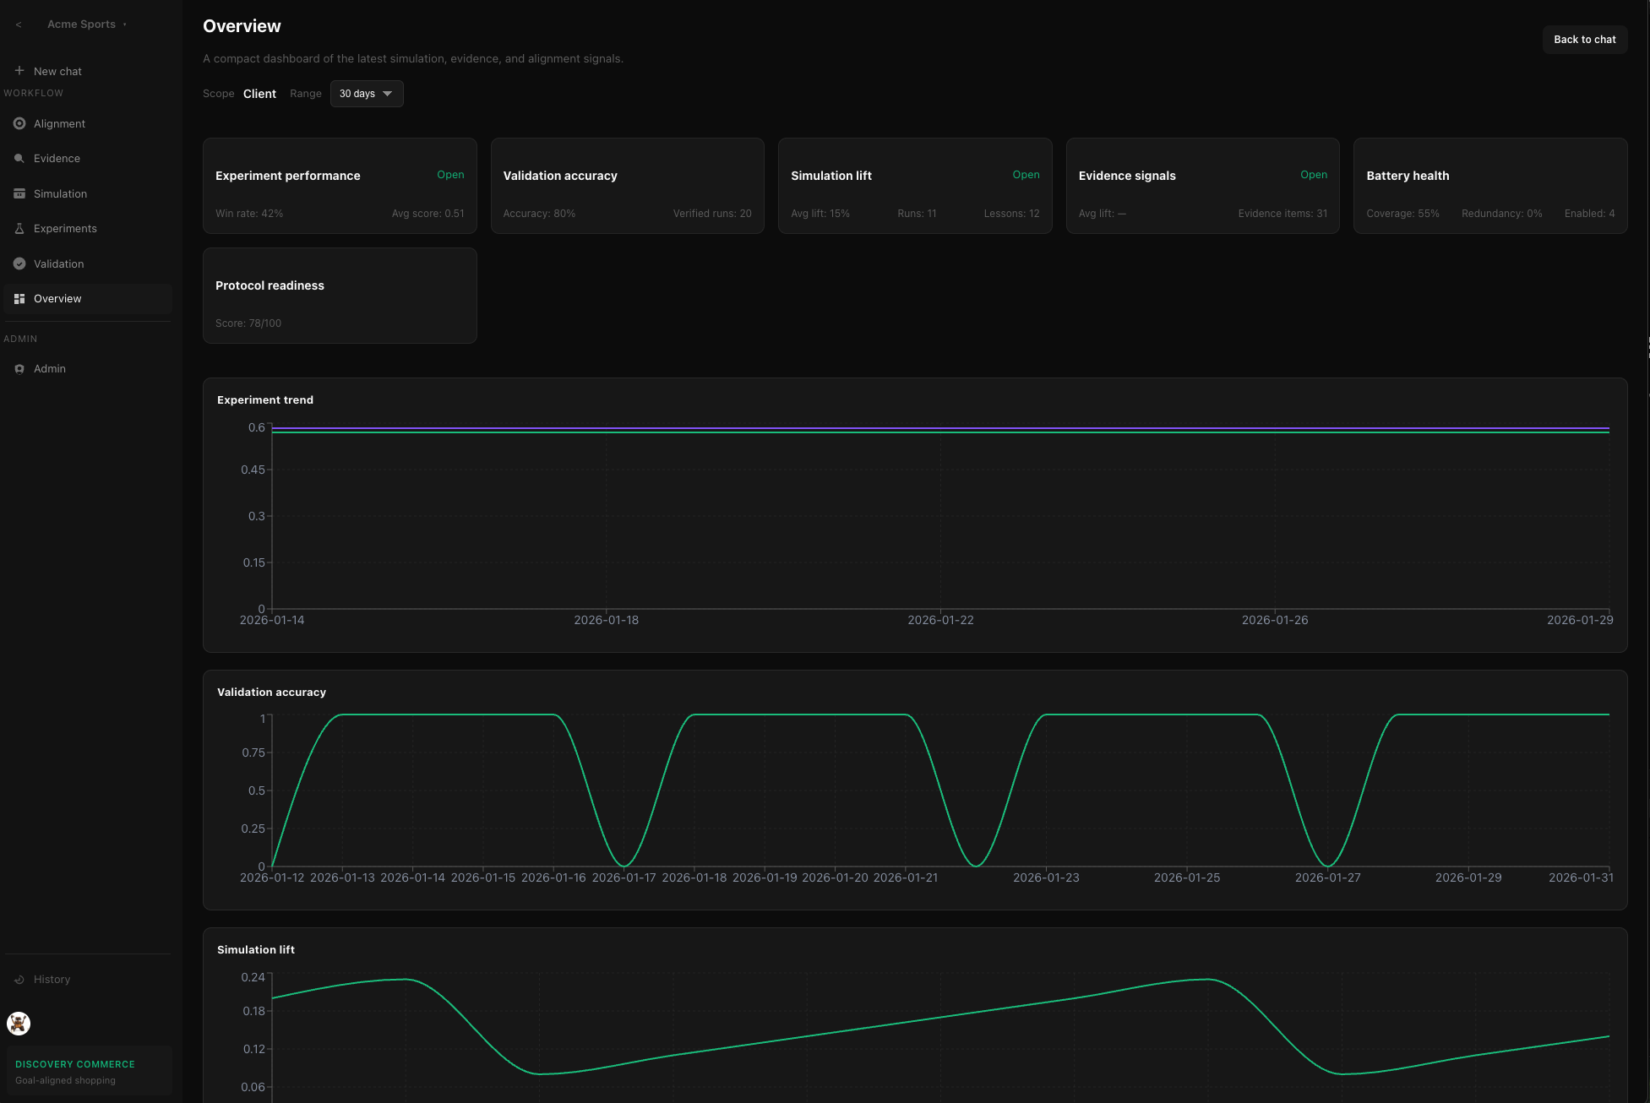Click the Overview grid icon
The image size is (1650, 1103).
coord(19,299)
